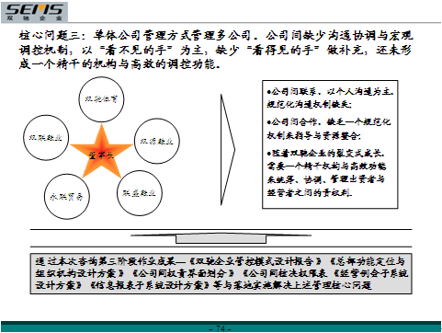
Task: Click the title line containing "看不见的手"
Action: coord(215,50)
